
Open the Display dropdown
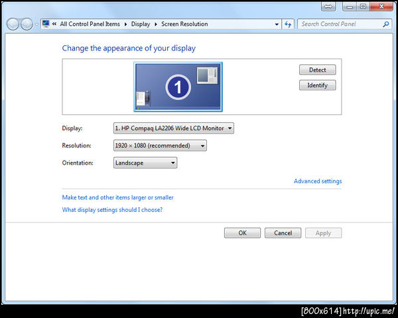[174, 128]
